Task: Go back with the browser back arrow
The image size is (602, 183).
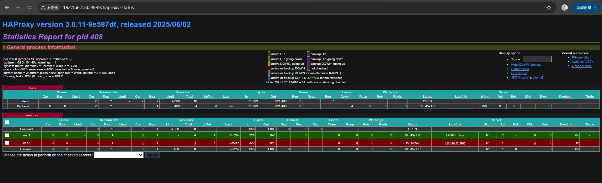Action: point(7,8)
